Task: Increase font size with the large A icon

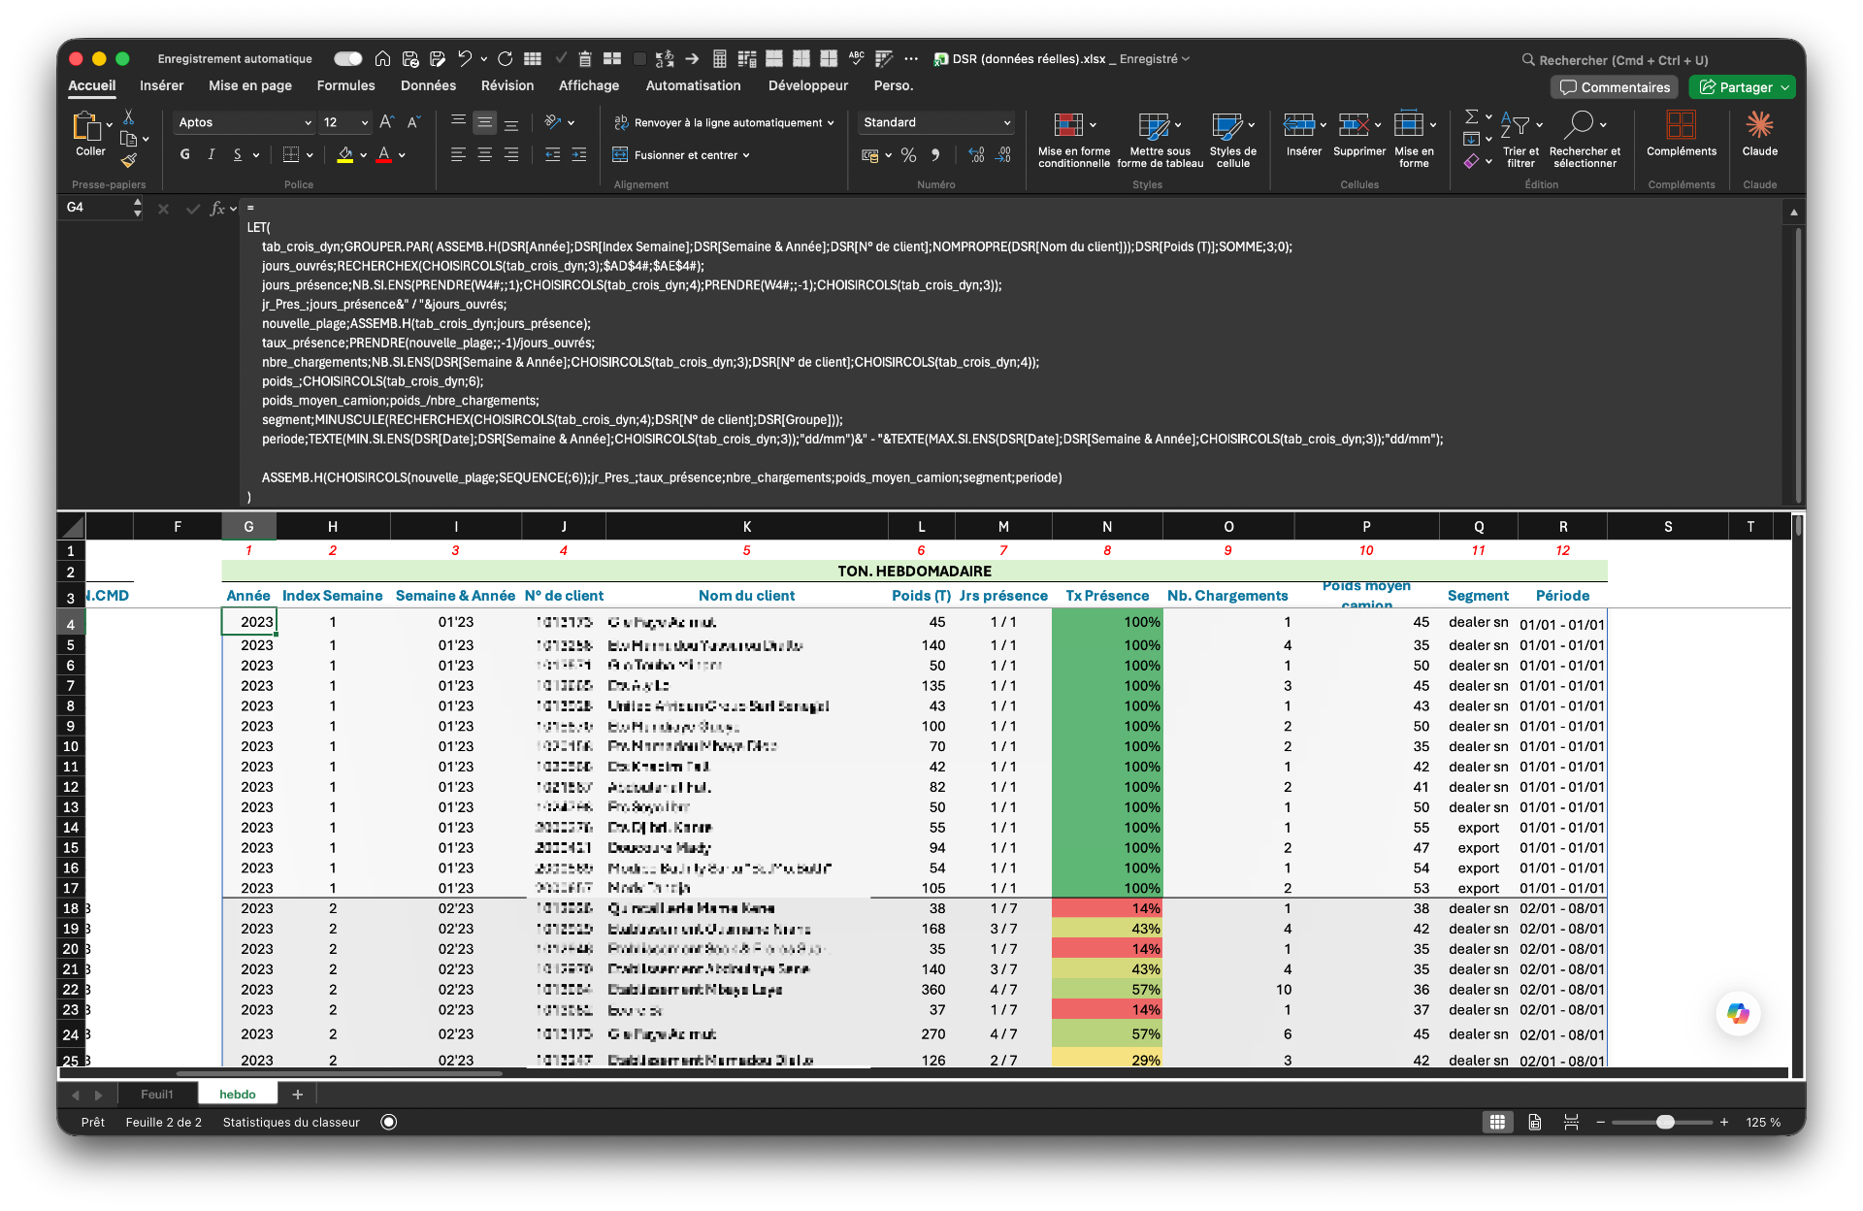Action: point(386,122)
